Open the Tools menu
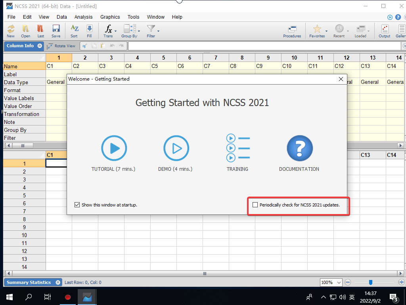 point(133,17)
